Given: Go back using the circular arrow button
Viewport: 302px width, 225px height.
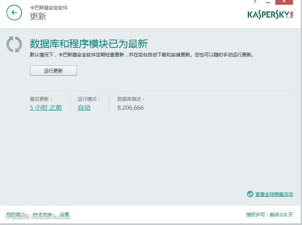Looking at the screenshot, I should tap(14, 13).
